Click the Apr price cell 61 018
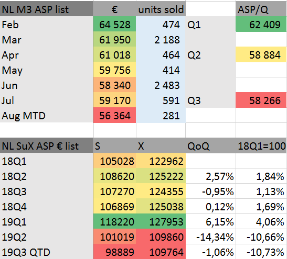287x259 pixels. pyautogui.click(x=114, y=54)
